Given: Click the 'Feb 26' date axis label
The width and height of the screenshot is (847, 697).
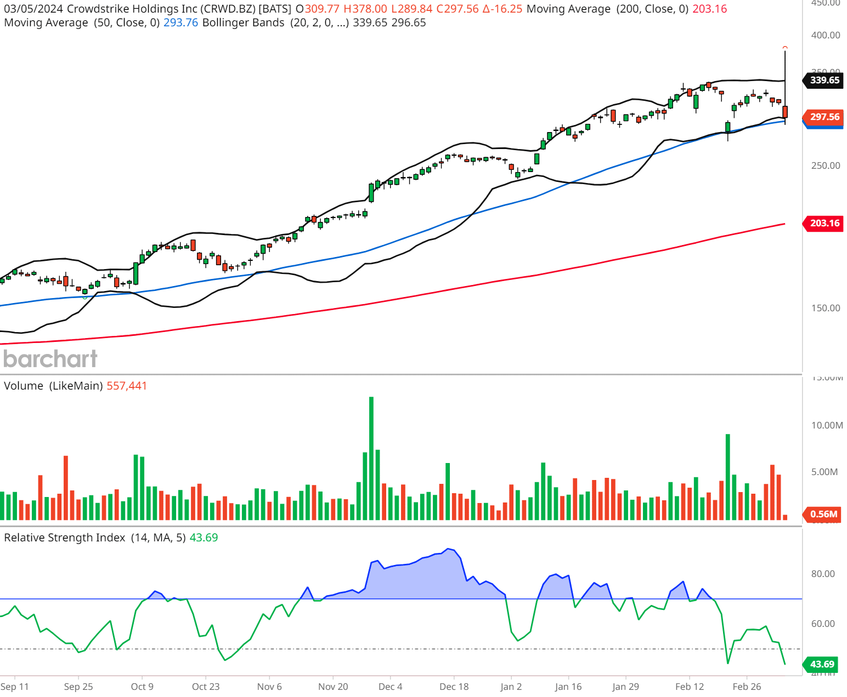Looking at the screenshot, I should (x=747, y=687).
